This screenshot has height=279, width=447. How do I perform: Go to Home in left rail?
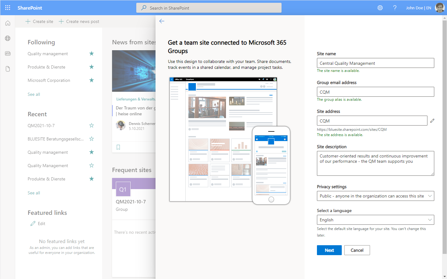8,23
